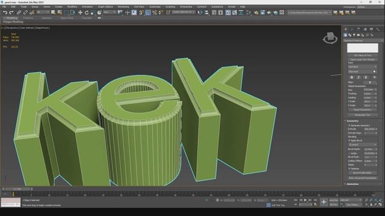Image resolution: width=385 pixels, height=216 pixels.
Task: Activate the Select and Place tool
Action: tap(99, 13)
